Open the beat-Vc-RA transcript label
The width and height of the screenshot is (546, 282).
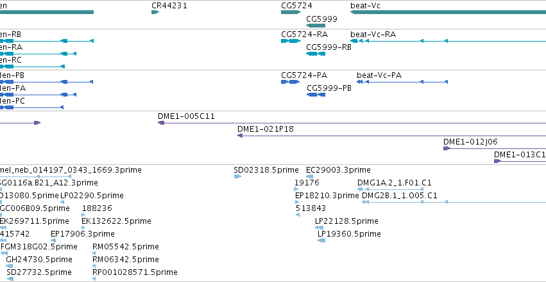tap(373, 35)
